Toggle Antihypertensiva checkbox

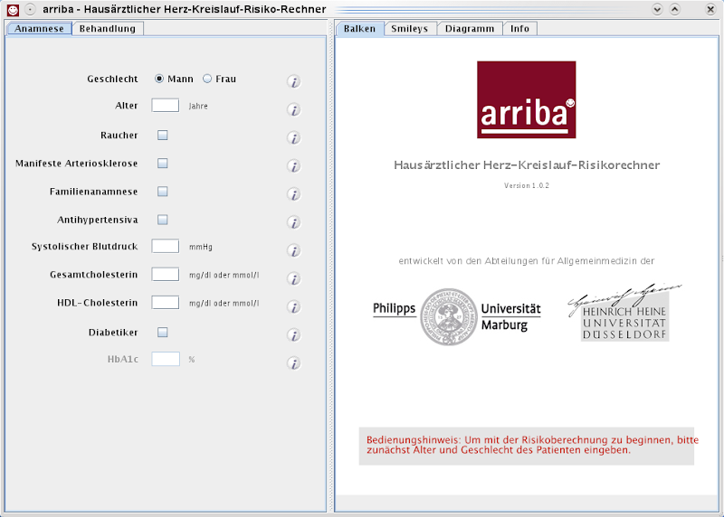coord(163,220)
